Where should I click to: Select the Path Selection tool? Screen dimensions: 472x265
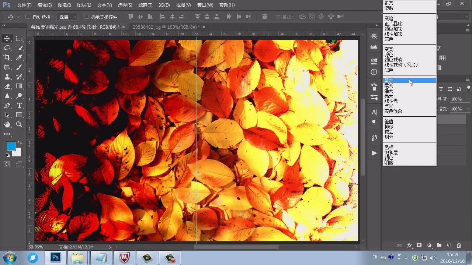(7, 115)
